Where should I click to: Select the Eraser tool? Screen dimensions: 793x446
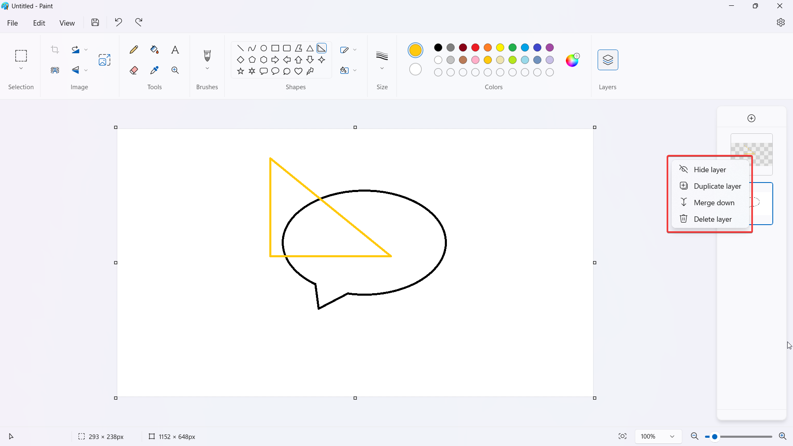click(x=134, y=70)
